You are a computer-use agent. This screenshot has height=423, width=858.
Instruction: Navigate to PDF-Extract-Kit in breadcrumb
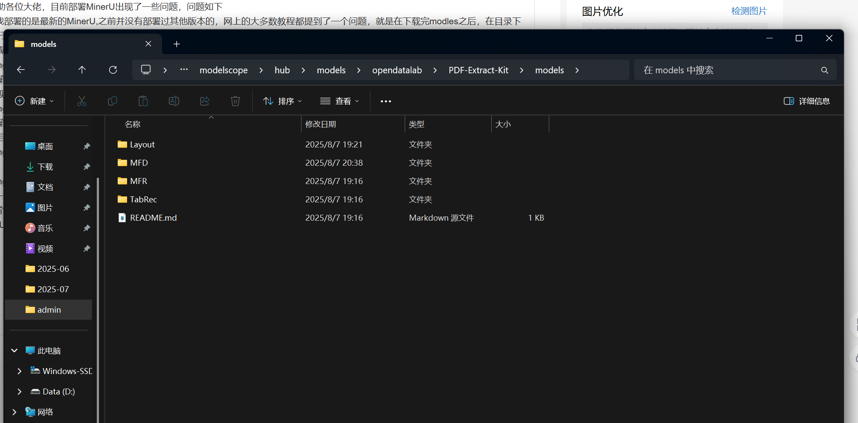(x=478, y=70)
